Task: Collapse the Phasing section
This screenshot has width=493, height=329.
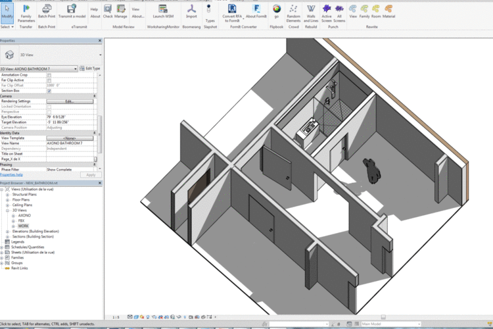Action: [94, 164]
